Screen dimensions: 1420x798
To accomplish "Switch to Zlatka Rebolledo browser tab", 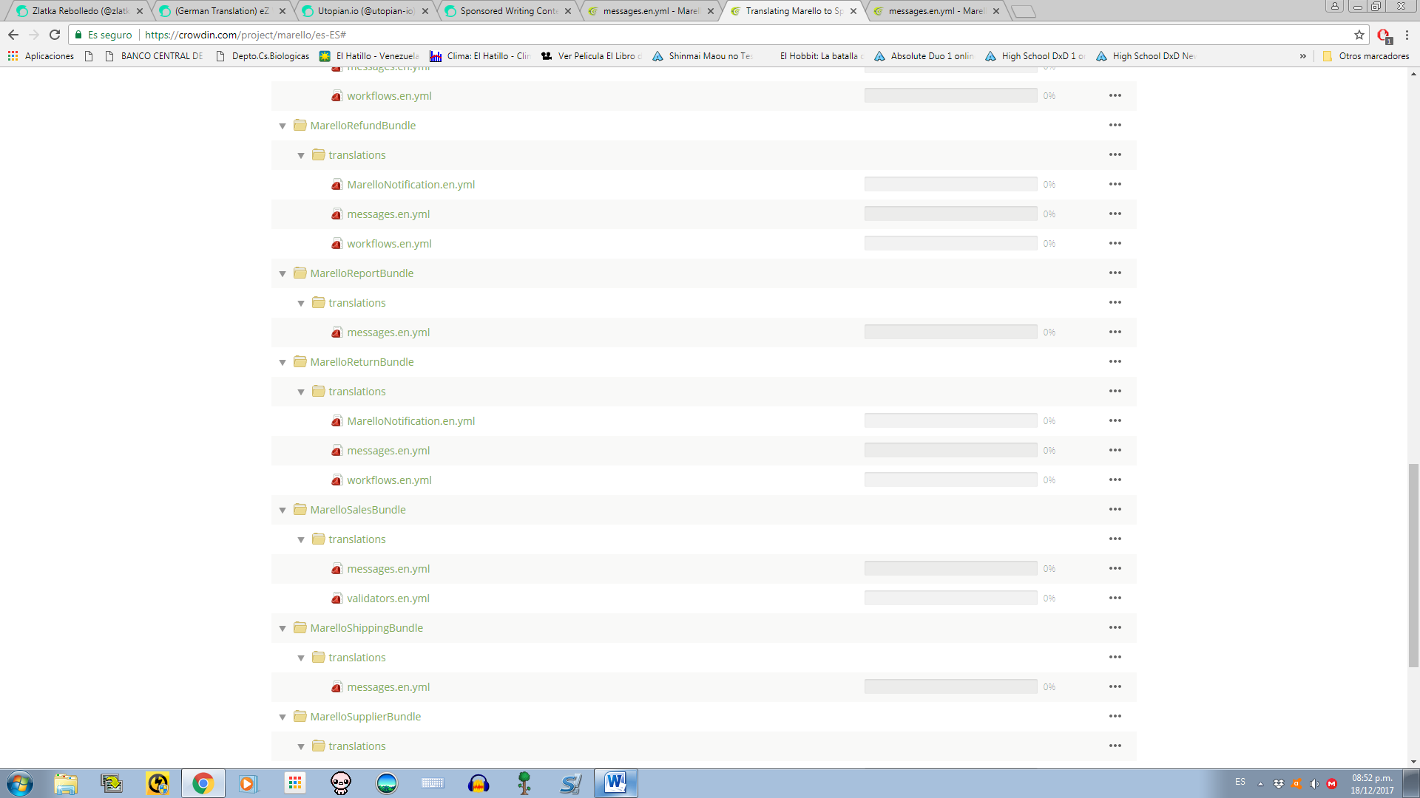I will [x=80, y=11].
